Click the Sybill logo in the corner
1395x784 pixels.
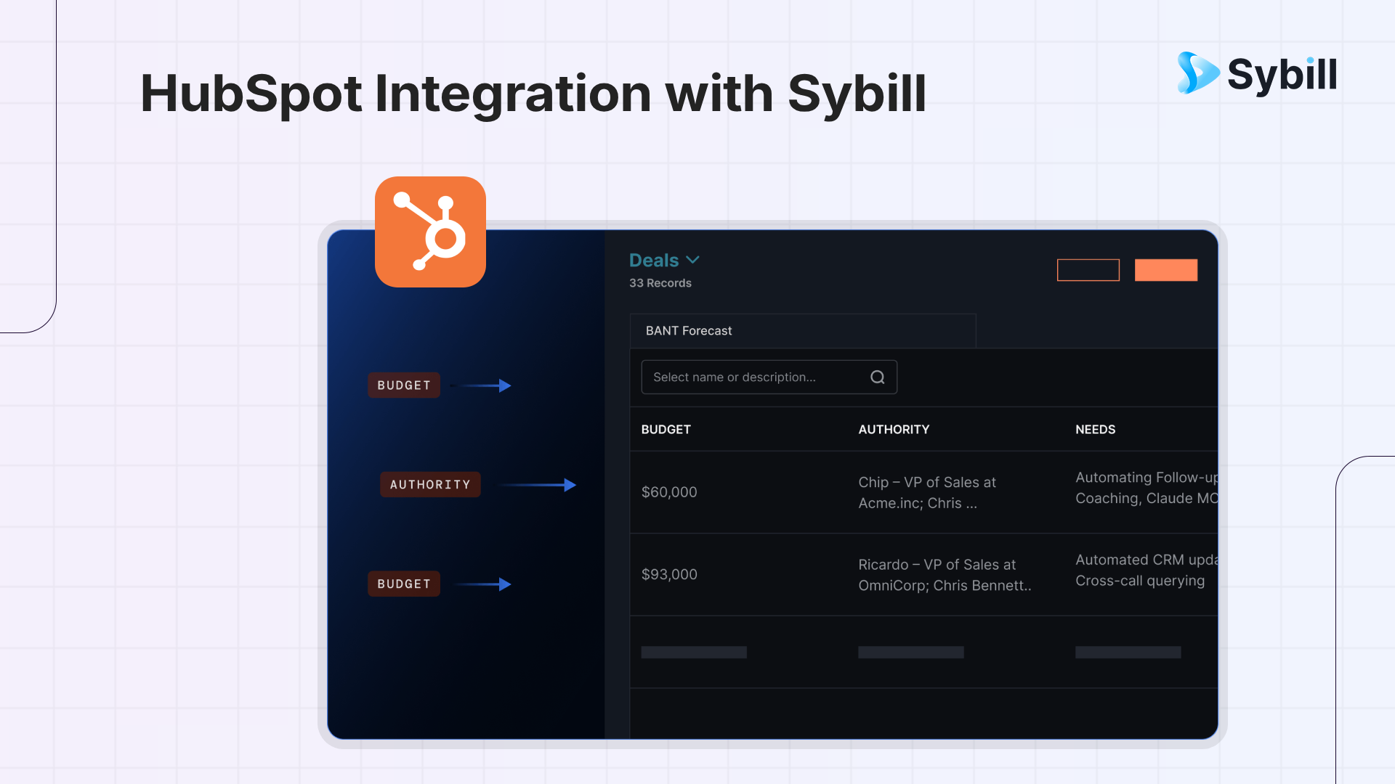1257,73
